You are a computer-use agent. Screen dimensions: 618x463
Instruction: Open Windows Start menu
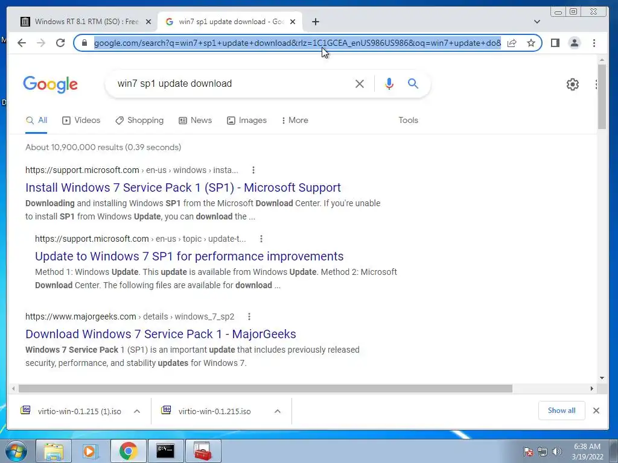click(x=16, y=451)
